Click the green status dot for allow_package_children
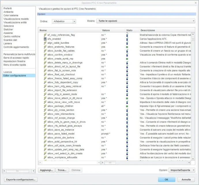199x185 pixels. 127,106
